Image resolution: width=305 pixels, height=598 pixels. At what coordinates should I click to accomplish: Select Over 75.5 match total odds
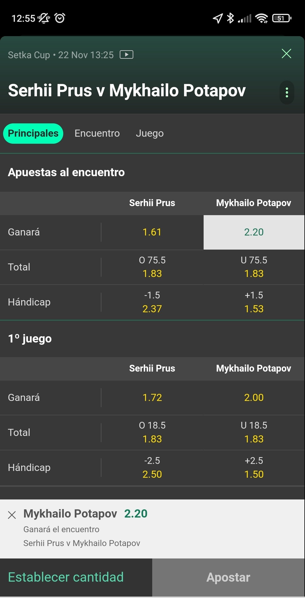click(x=152, y=267)
